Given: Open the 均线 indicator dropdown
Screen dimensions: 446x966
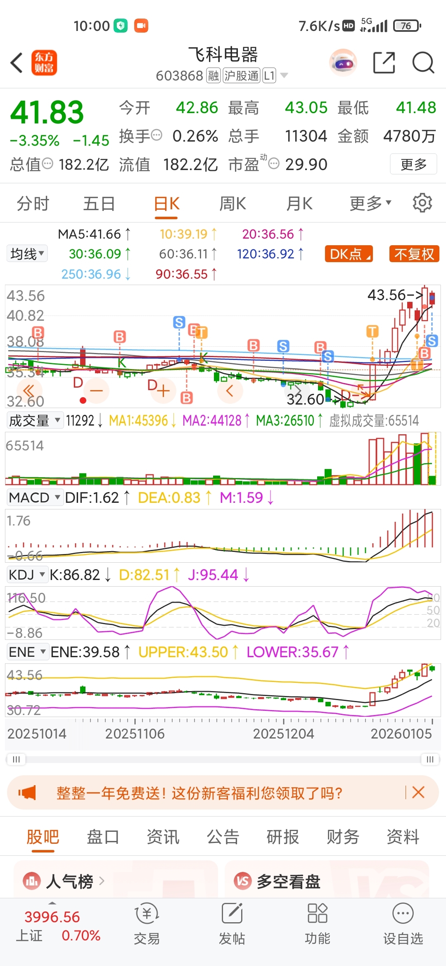Looking at the screenshot, I should 27,253.
